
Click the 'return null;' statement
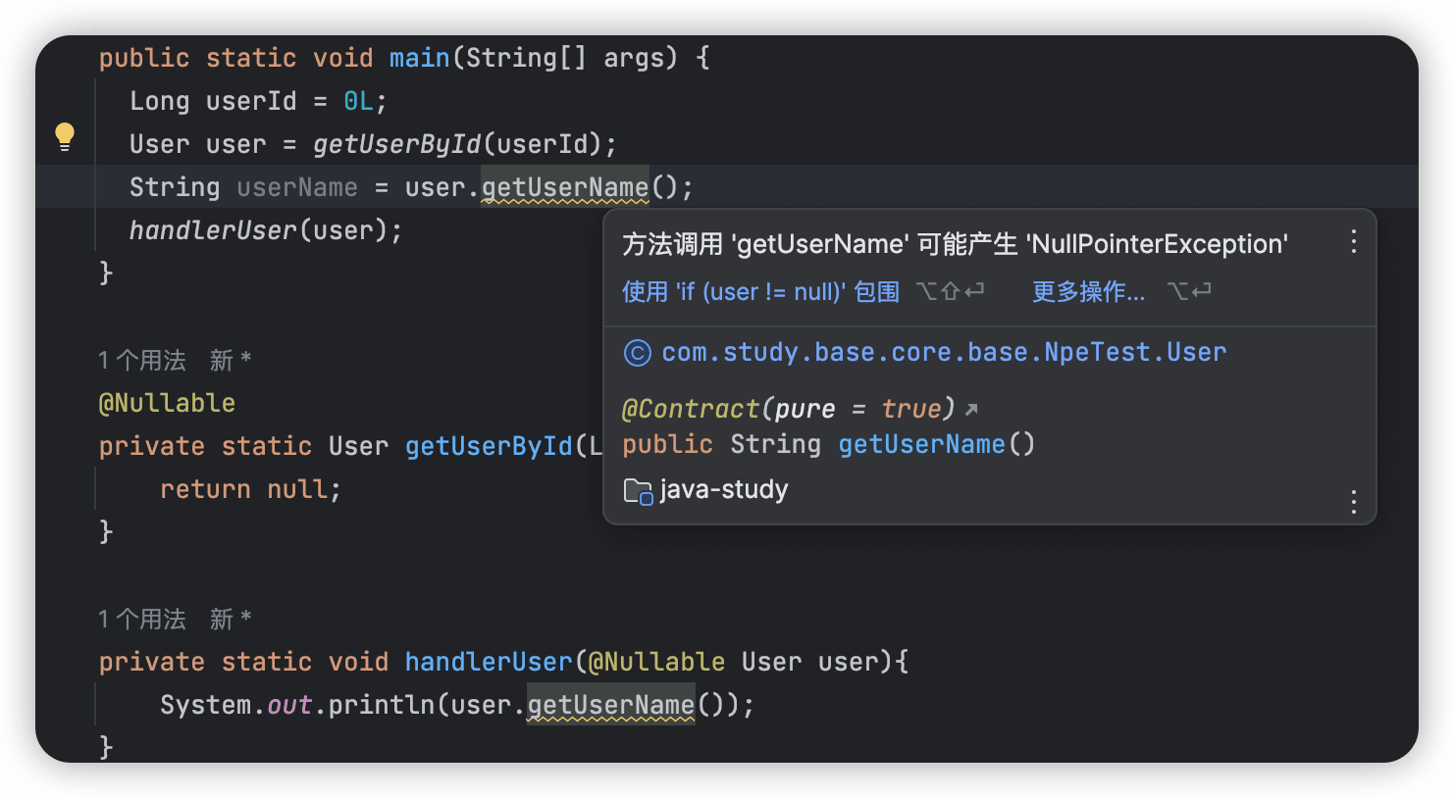click(x=250, y=489)
